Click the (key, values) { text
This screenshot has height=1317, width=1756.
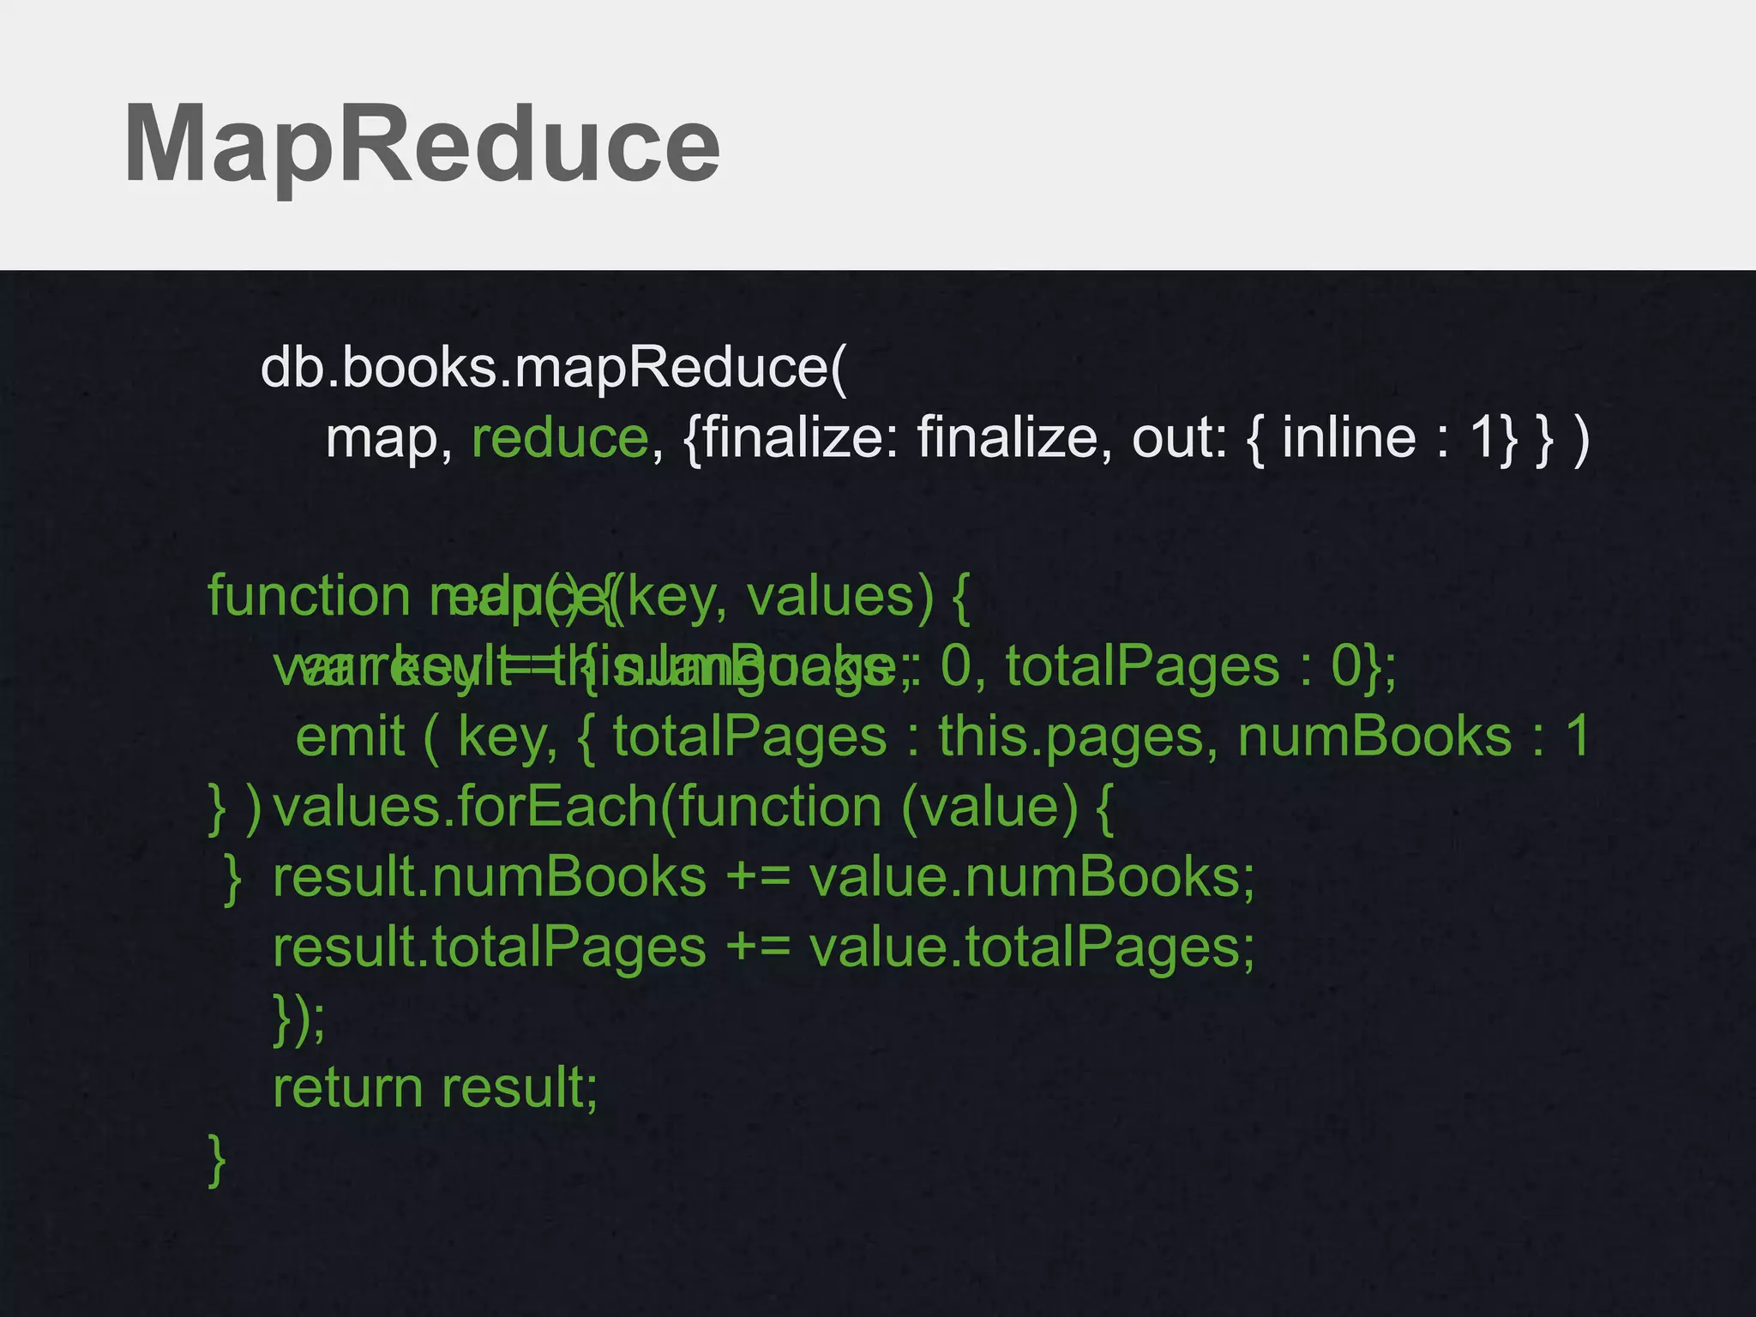[789, 597]
